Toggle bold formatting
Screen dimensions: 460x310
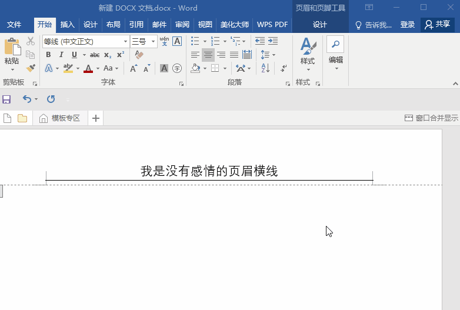[x=48, y=55]
